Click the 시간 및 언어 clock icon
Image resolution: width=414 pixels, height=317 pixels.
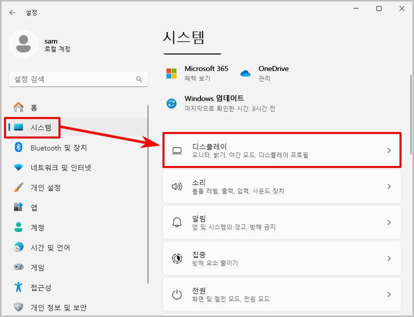tap(18, 247)
